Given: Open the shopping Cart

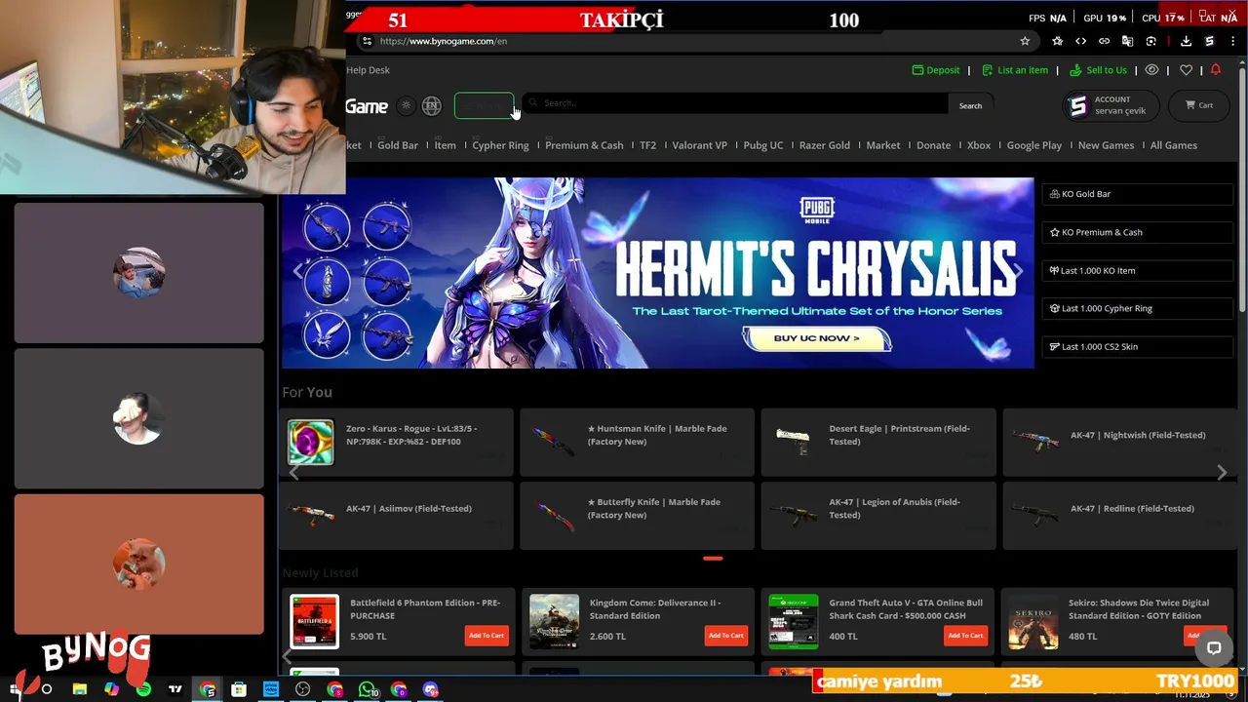Looking at the screenshot, I should point(1199,105).
